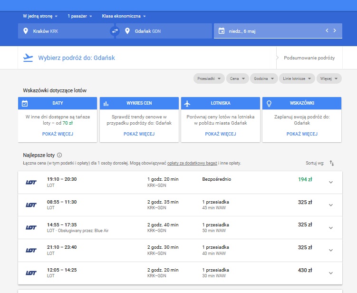This screenshot has width=357, height=293.
Task: Open the 1 pasażer passenger dropdown
Action: (x=80, y=16)
